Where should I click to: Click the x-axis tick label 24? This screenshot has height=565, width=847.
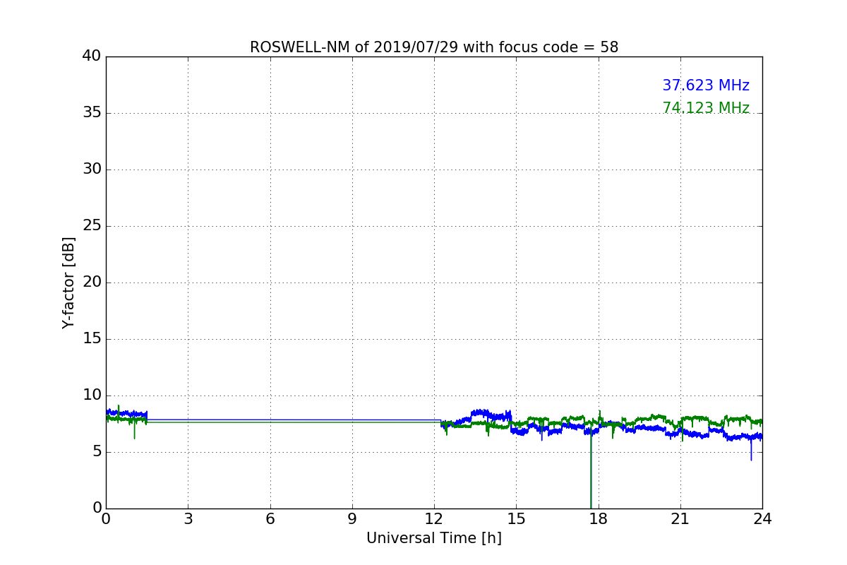762,519
